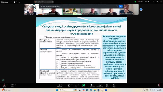Viewport: 163px width, 92px height.
Task: Open Acrobat PDF reader on taskbar
Action: [102, 90]
